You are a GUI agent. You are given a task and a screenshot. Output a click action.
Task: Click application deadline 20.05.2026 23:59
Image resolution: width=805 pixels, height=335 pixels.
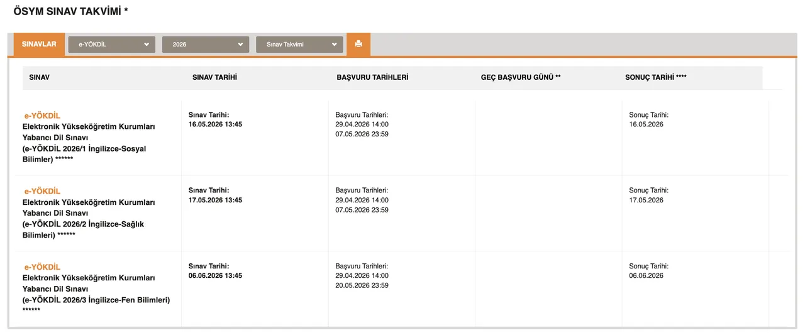point(362,285)
